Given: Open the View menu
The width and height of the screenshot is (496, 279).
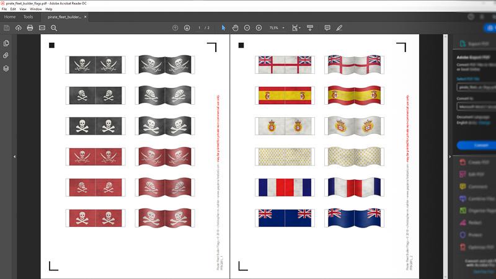Looking at the screenshot, I should tap(23, 9).
